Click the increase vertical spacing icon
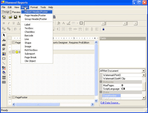Image resolution: width=148 pixels, height=113 pixels. [x=87, y=29]
